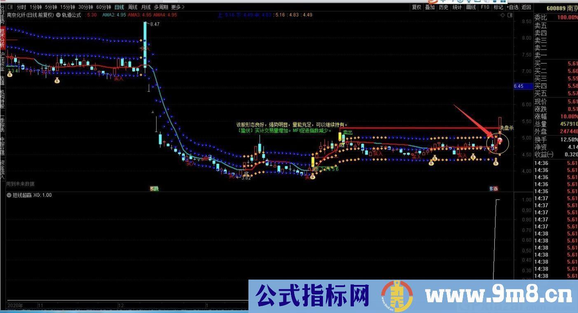The image size is (578, 313).
Task: Click the 叠加 overlay button
Action: click(x=430, y=7)
